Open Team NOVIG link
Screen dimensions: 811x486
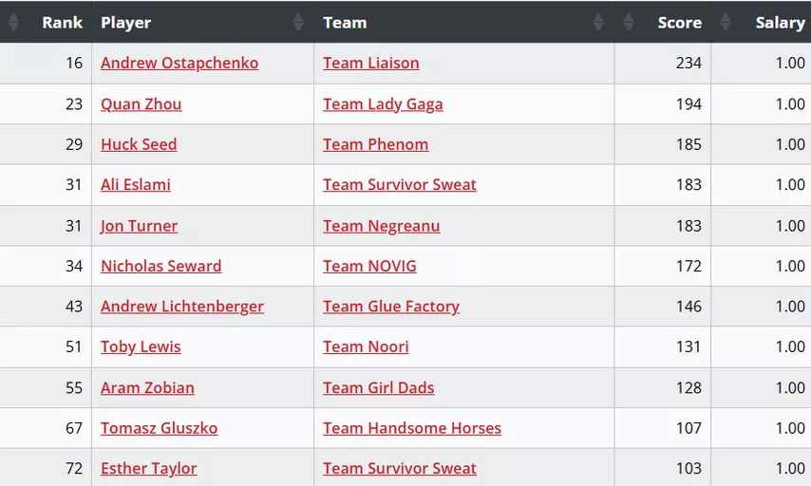(369, 266)
